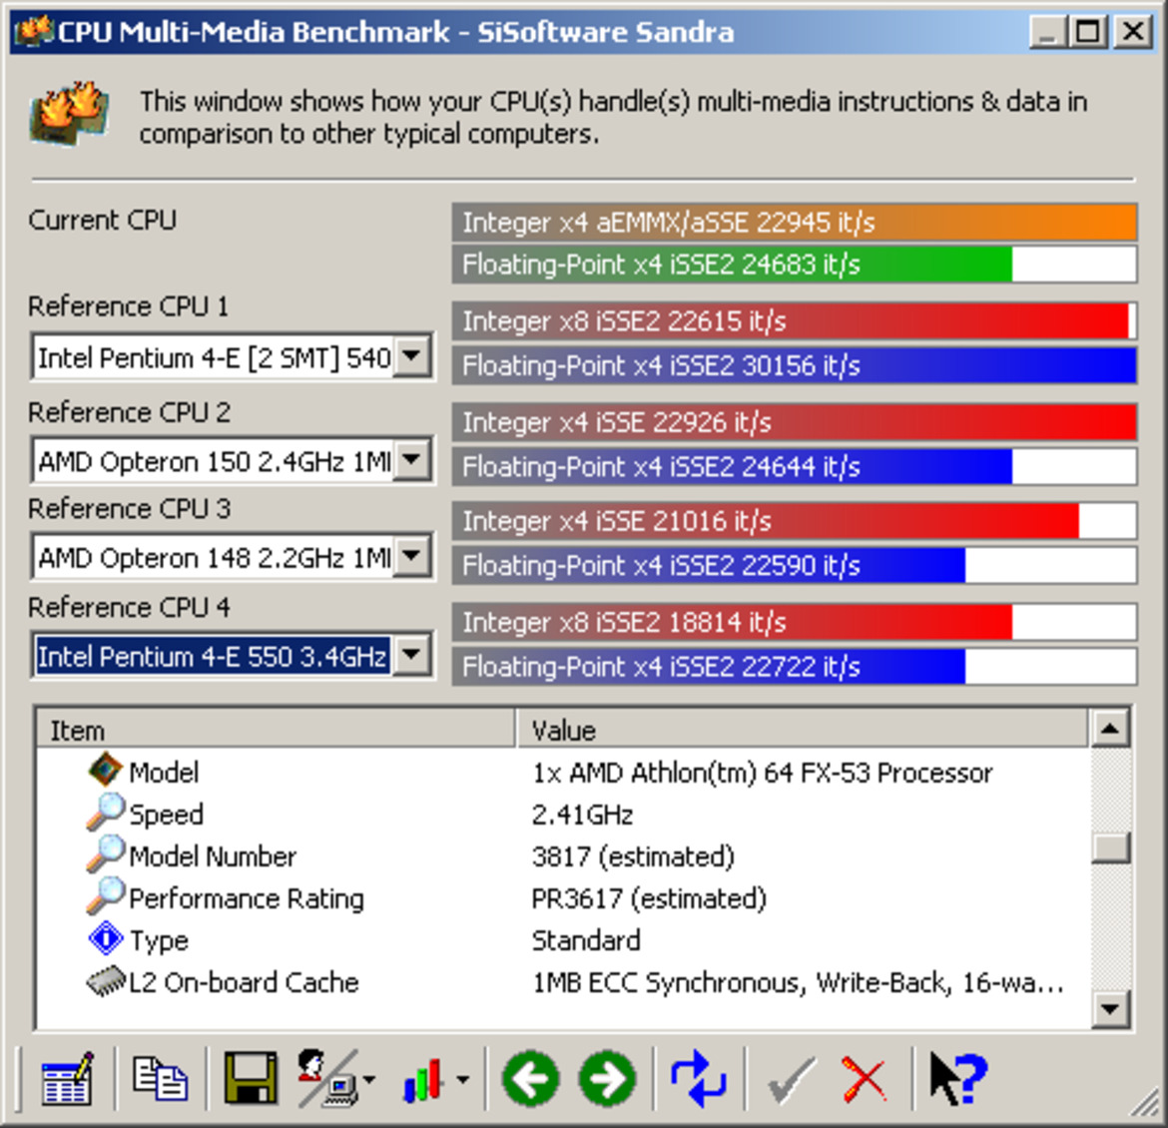Select the Model row in the list
Viewport: 1168px width, 1128px height.
563,772
